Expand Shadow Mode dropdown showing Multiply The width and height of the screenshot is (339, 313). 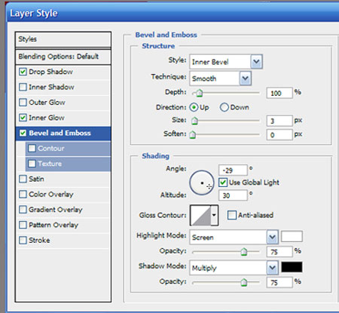[234, 268]
